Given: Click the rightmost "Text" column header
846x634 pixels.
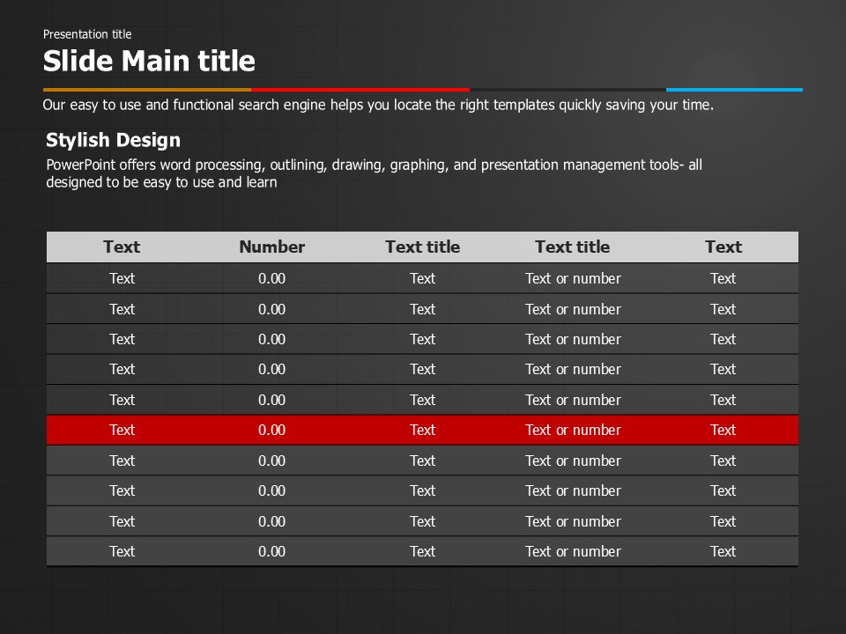Looking at the screenshot, I should pyautogui.click(x=723, y=247).
